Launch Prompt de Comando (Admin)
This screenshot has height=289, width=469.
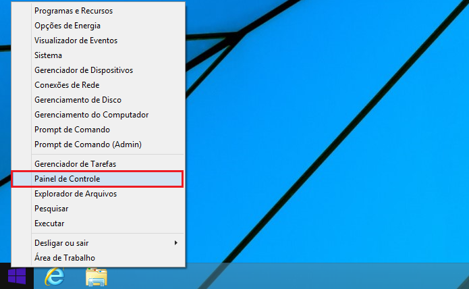pyautogui.click(x=98, y=144)
